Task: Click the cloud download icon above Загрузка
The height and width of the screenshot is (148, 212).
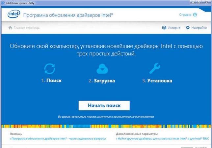Action: pyautogui.click(x=102, y=69)
